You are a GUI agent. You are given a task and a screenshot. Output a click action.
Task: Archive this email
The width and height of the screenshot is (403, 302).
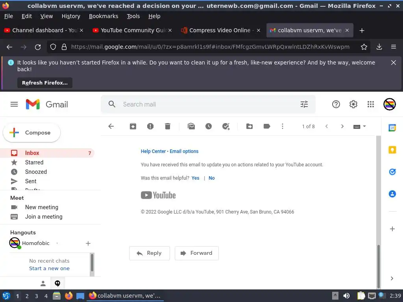tap(133, 126)
